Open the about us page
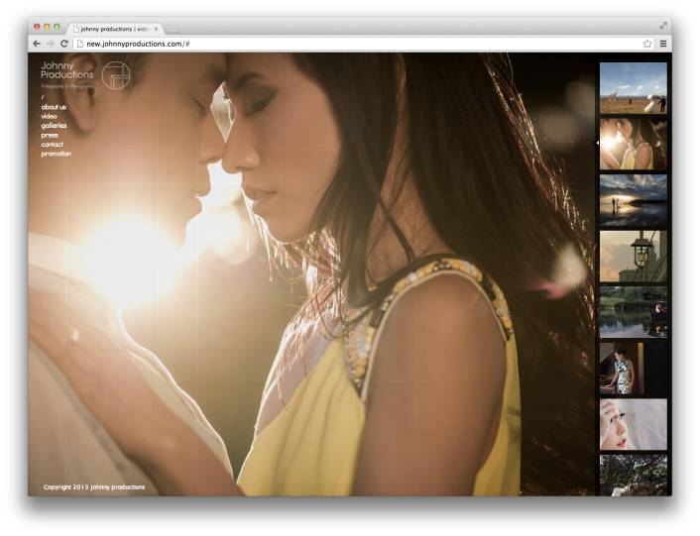The height and width of the screenshot is (536, 700). point(54,107)
